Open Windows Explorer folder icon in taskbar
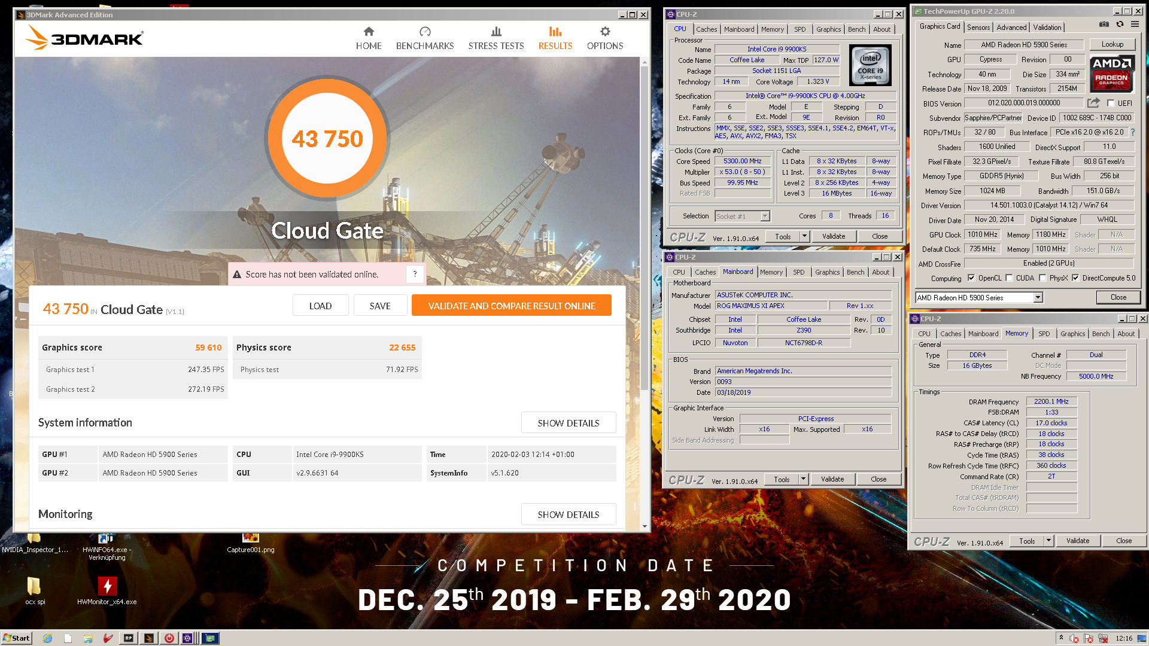 88,638
